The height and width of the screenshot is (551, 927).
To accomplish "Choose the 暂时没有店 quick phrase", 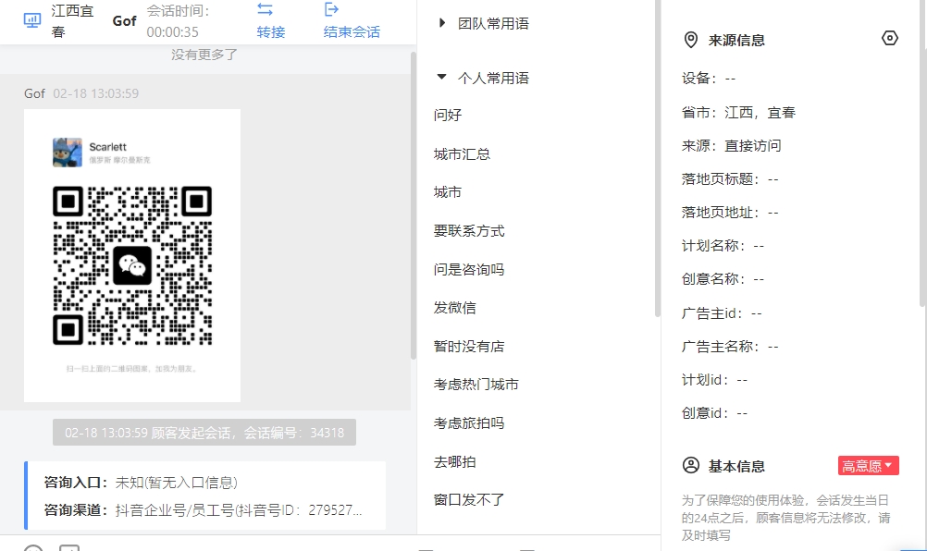I will coord(469,346).
